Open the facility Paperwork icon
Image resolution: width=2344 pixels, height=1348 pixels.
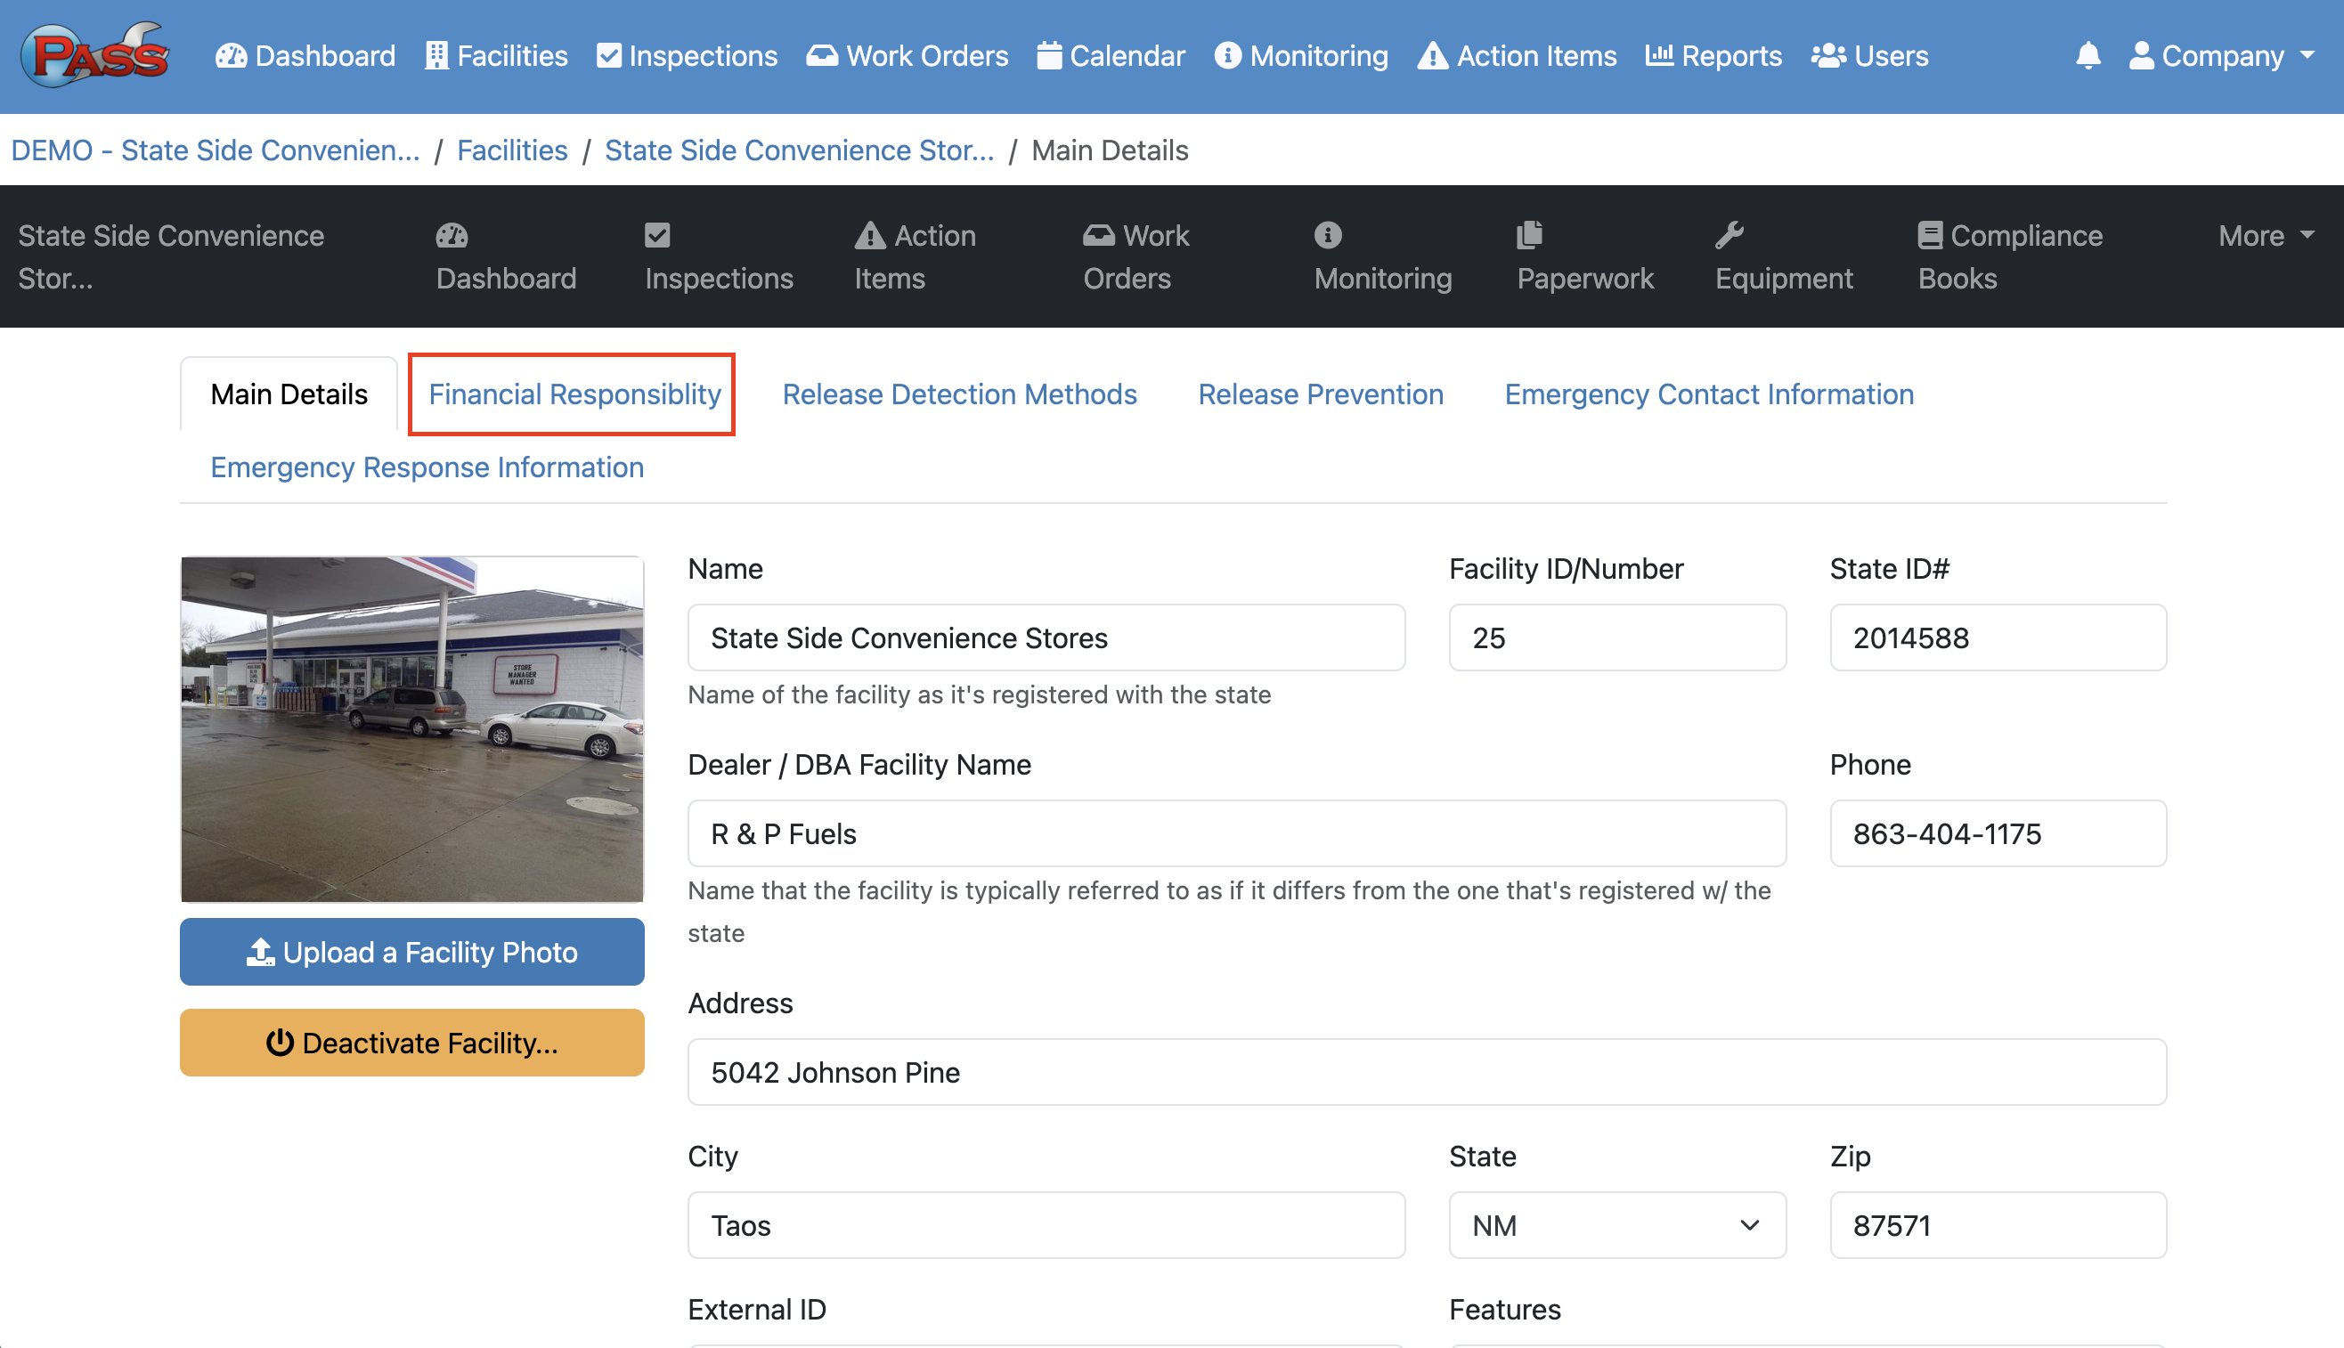click(1529, 235)
